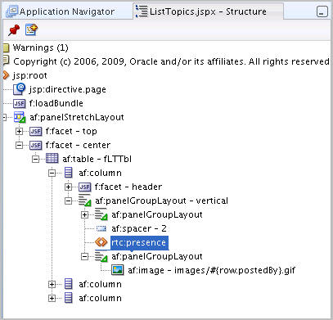Click the af:spacer node icon

pos(101,228)
